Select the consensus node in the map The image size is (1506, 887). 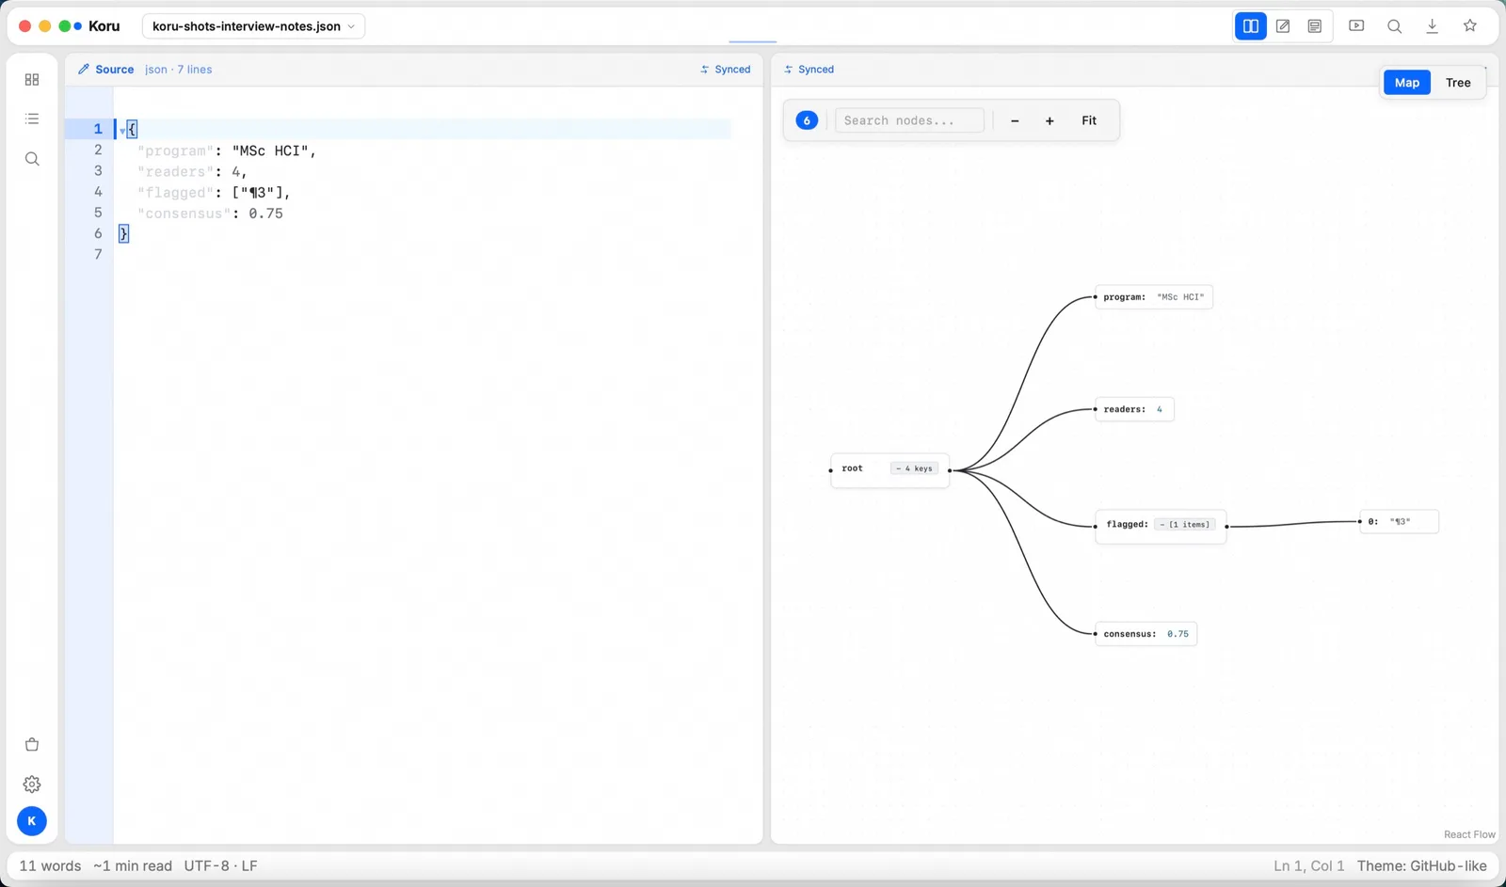tap(1146, 634)
